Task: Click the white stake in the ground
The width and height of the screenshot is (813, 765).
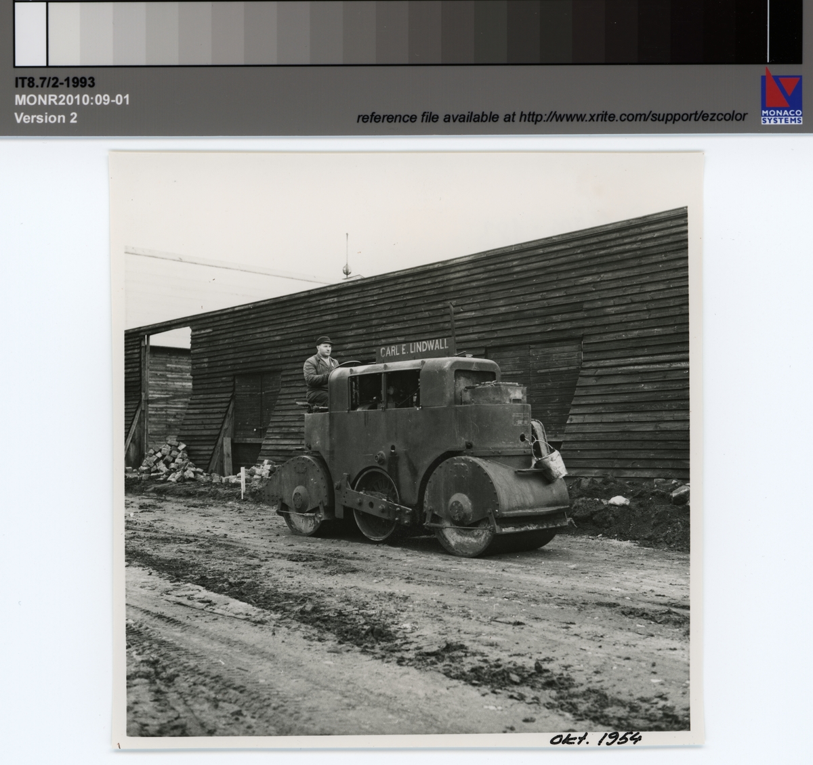Action: (242, 484)
